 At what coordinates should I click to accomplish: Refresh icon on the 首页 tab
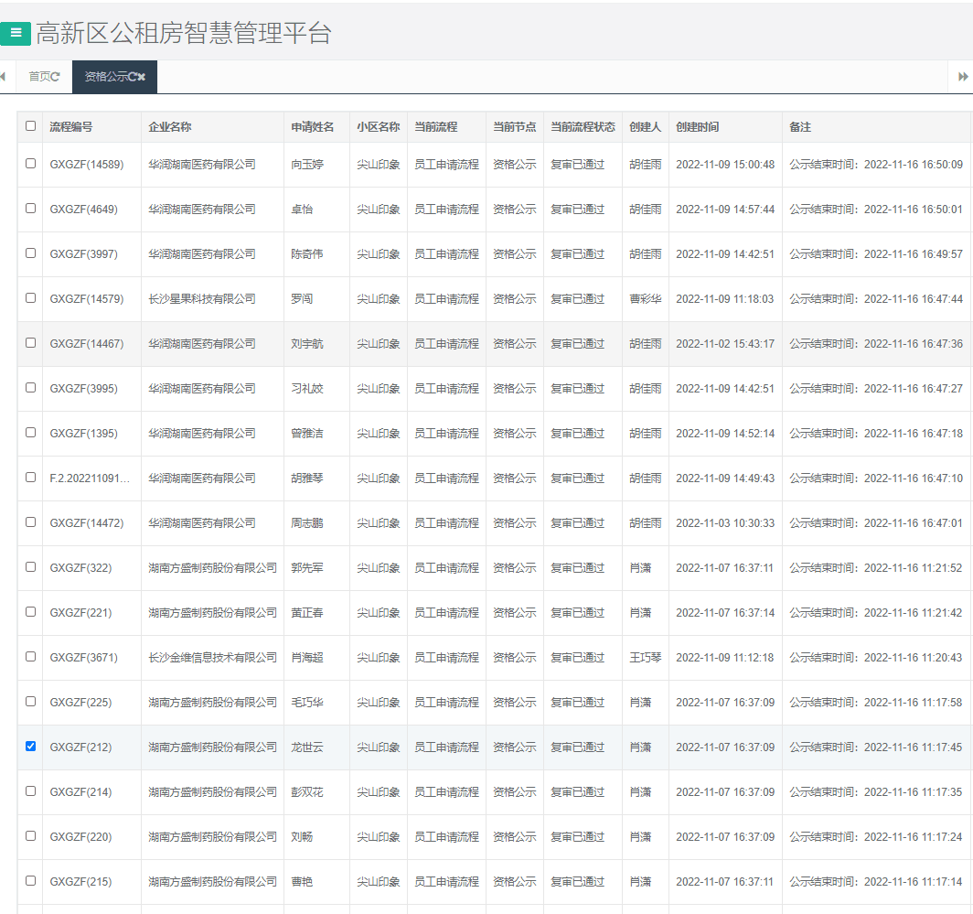[x=56, y=77]
